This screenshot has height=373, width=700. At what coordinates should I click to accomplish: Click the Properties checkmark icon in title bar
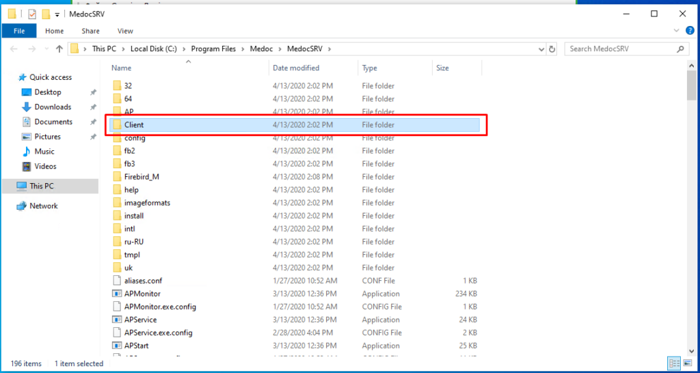click(31, 14)
